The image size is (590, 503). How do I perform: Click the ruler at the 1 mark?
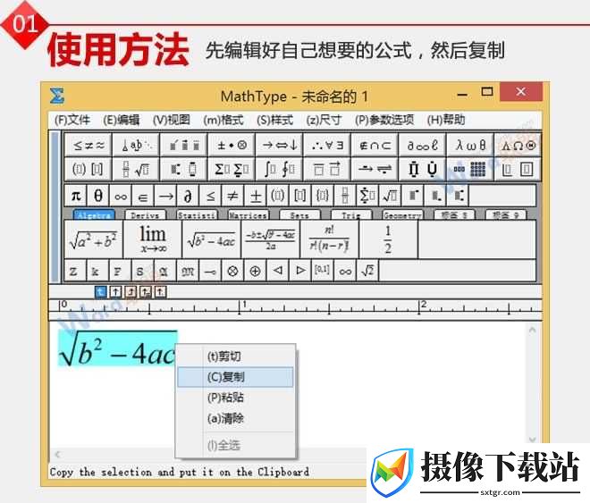240,306
